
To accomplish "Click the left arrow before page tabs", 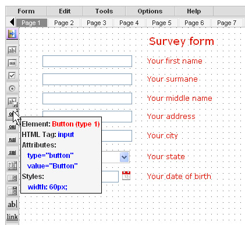I will pyautogui.click(x=12, y=22).
